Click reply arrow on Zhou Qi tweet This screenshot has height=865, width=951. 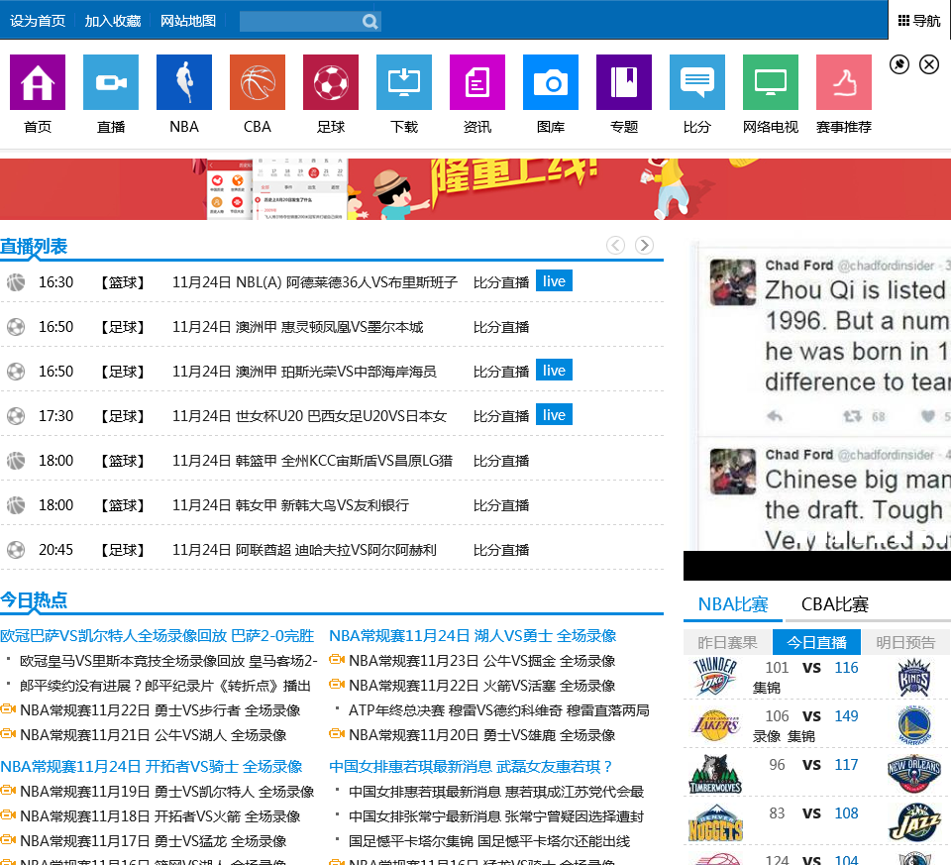[775, 416]
